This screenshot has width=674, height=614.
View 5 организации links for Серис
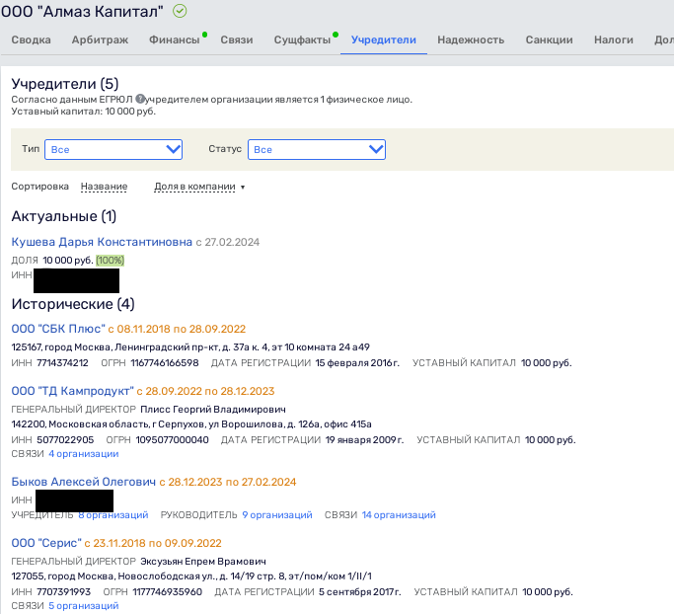click(84, 606)
